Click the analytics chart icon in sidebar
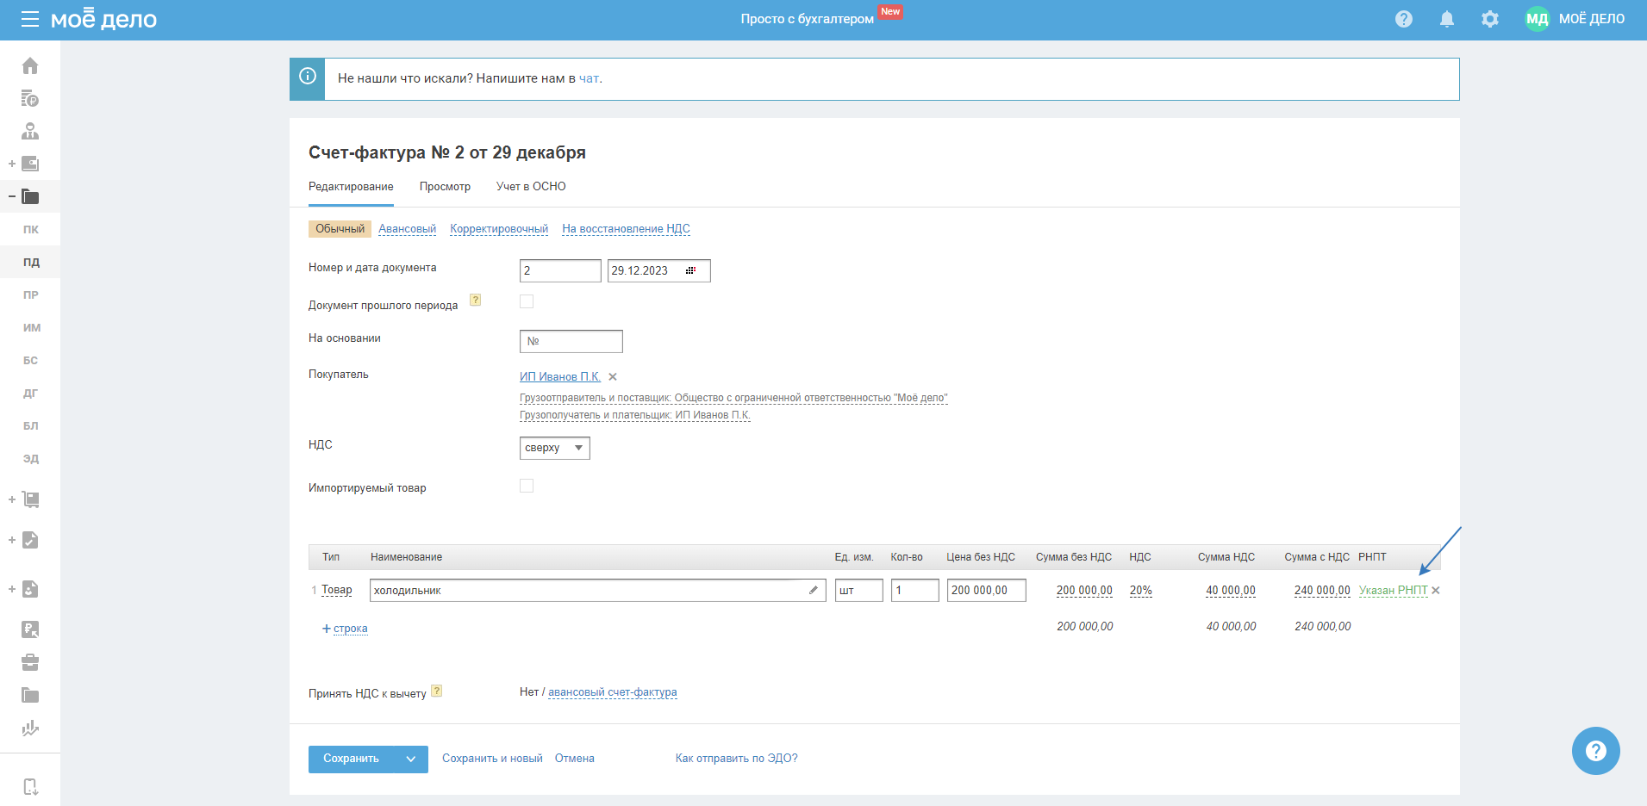1647x806 pixels. [30, 728]
